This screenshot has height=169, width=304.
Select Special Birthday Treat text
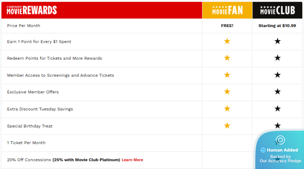coord(30,126)
